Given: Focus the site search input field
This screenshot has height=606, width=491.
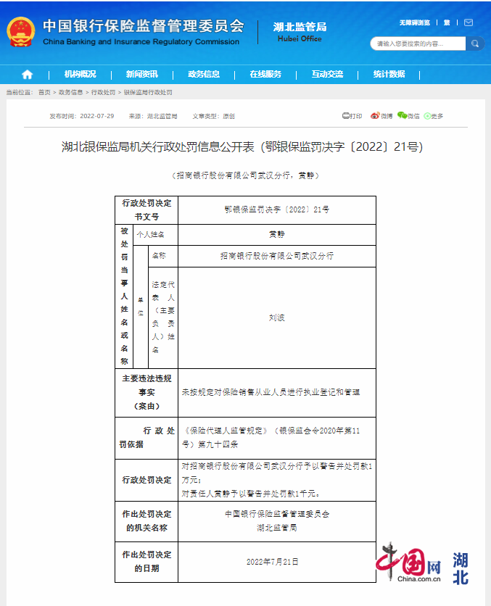Looking at the screenshot, I should (x=418, y=43).
